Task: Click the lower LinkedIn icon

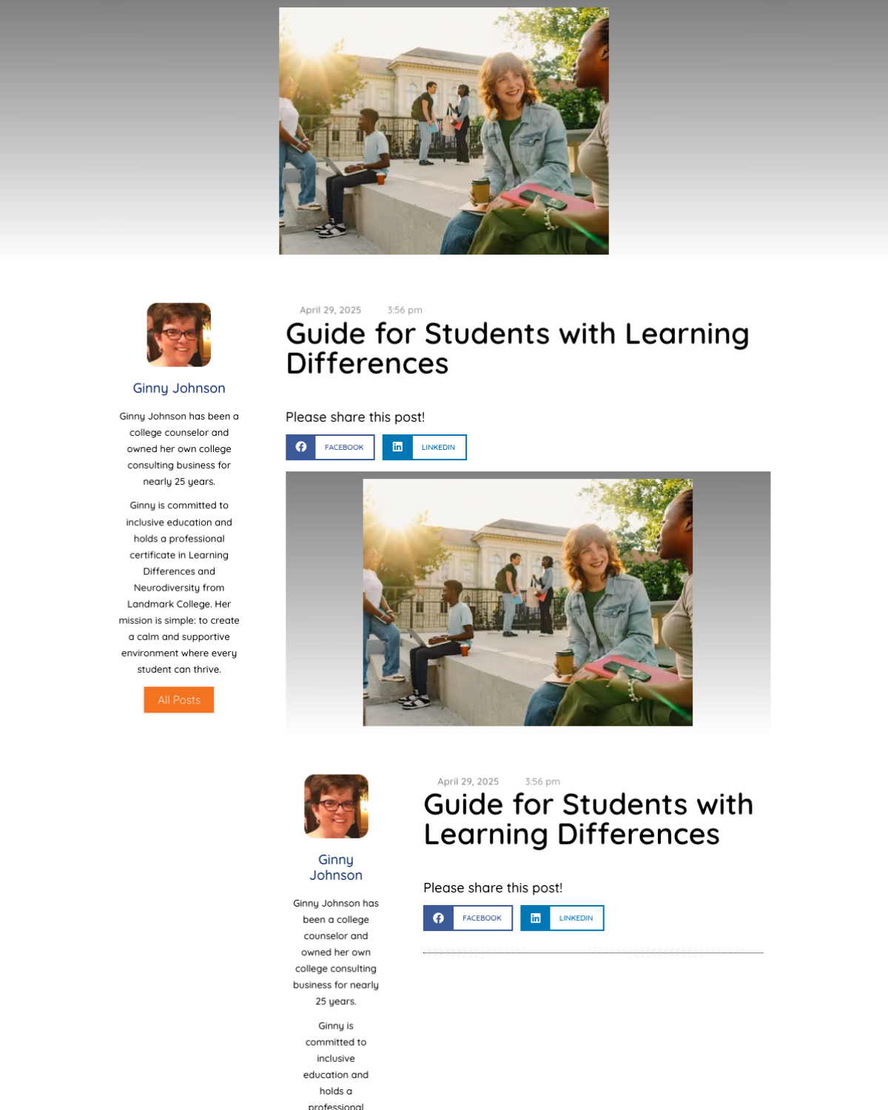Action: 536,918
